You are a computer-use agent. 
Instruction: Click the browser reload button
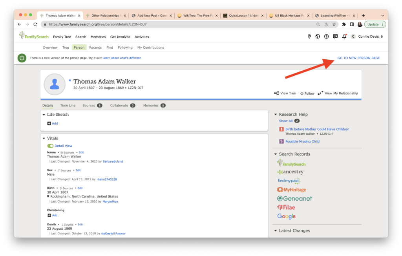point(35,24)
